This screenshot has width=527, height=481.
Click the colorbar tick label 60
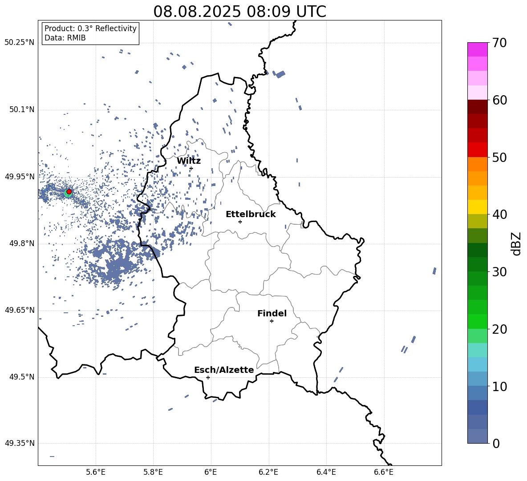pyautogui.click(x=499, y=100)
